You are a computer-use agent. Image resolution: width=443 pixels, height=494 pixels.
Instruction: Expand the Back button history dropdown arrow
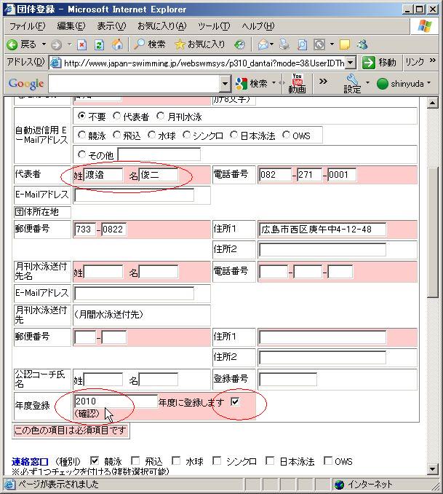pos(42,44)
